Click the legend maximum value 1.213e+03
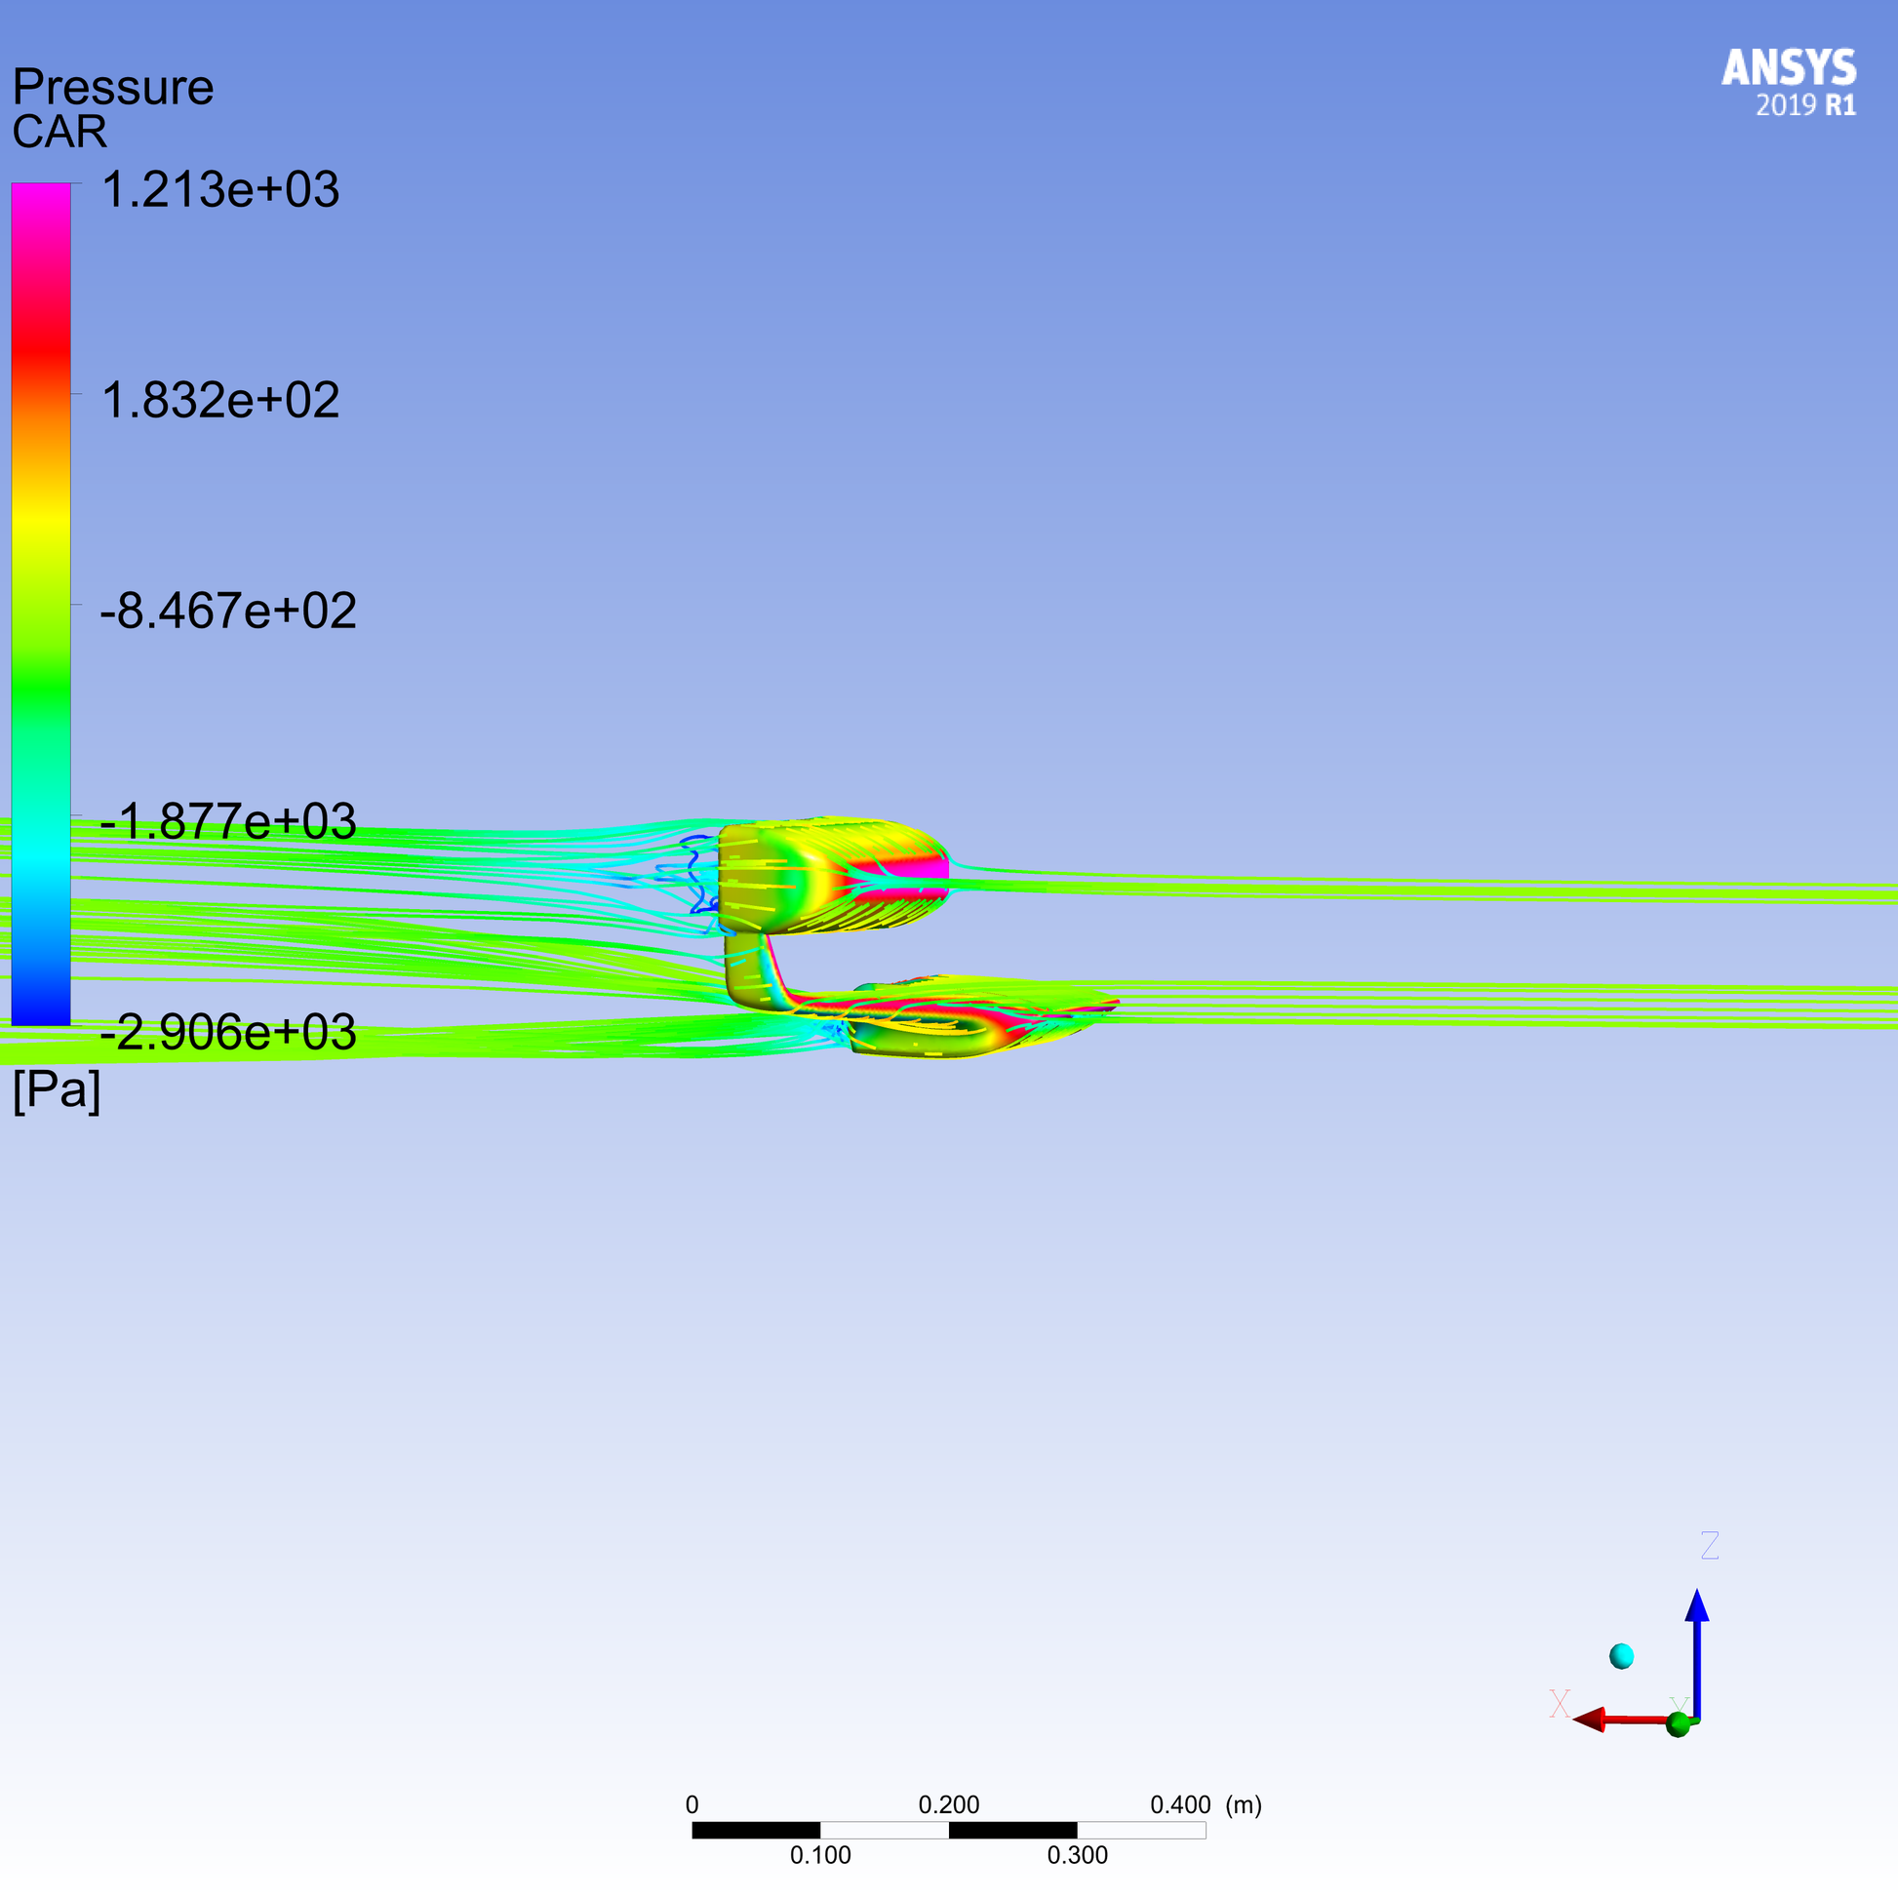The width and height of the screenshot is (1898, 1898). [220, 188]
